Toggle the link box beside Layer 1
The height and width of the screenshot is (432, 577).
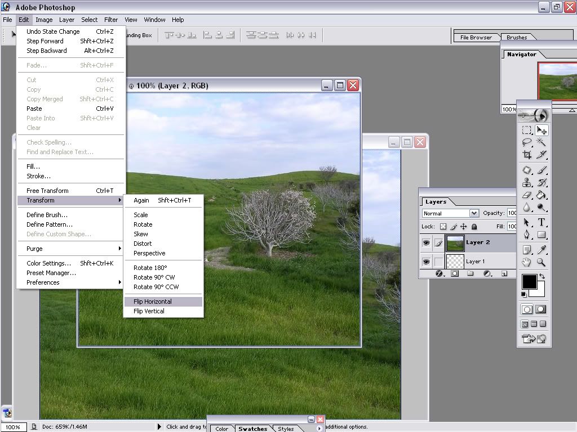[438, 262]
